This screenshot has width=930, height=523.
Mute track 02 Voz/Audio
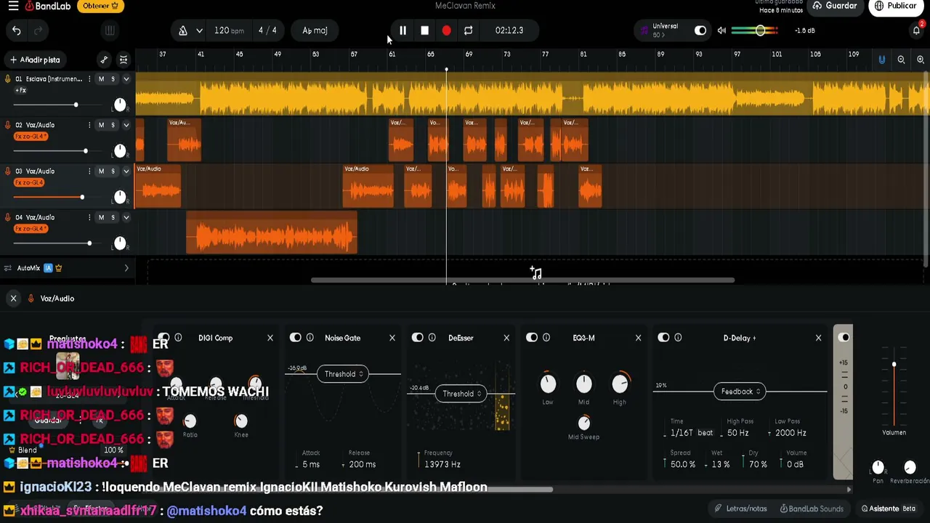[x=101, y=125]
